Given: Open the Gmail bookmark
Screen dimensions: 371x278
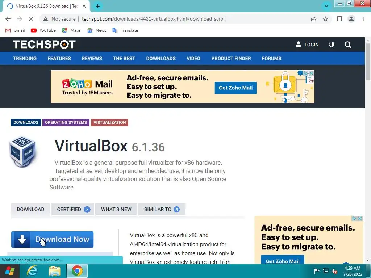Looking at the screenshot, I should pyautogui.click(x=15, y=30).
